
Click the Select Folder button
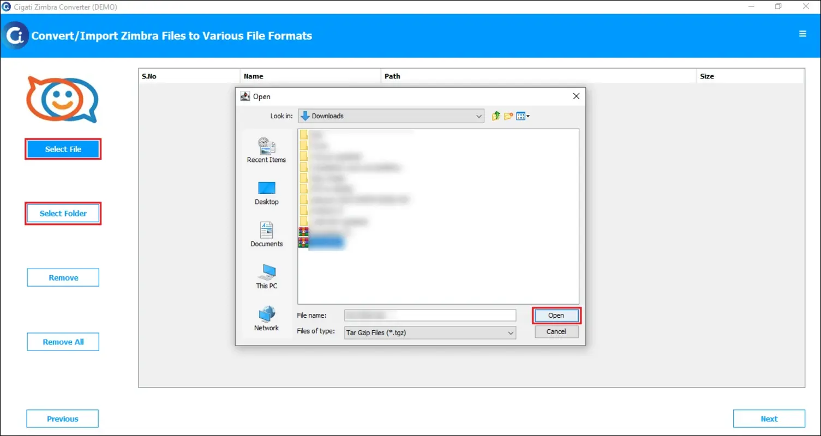pyautogui.click(x=62, y=213)
